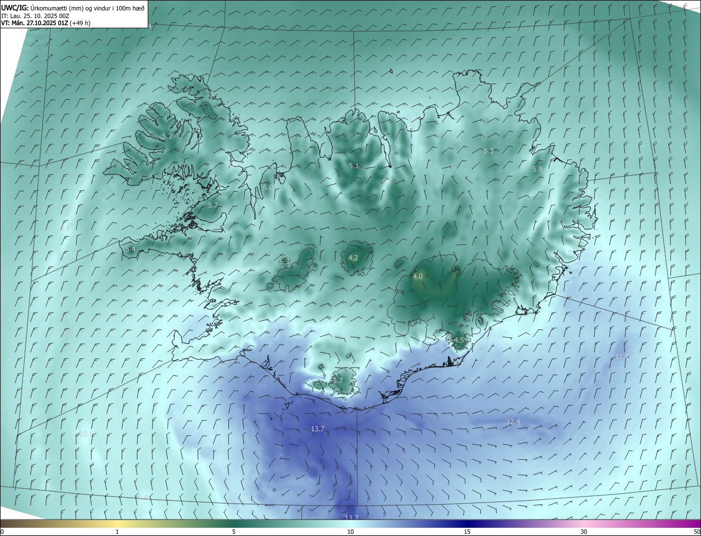
Task: Click the 6.3 value label on the map
Action: [x=489, y=151]
